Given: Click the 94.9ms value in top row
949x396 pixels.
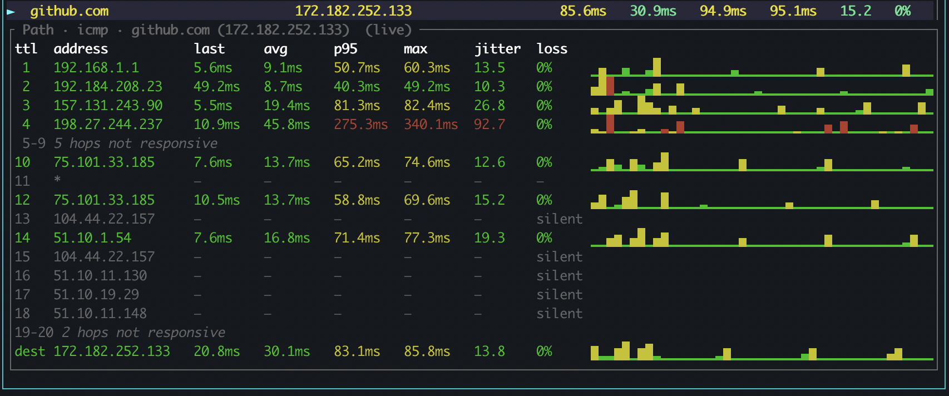Looking at the screenshot, I should [723, 11].
